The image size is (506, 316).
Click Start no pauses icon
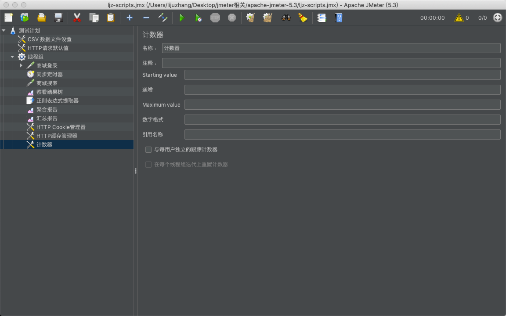[x=198, y=18]
